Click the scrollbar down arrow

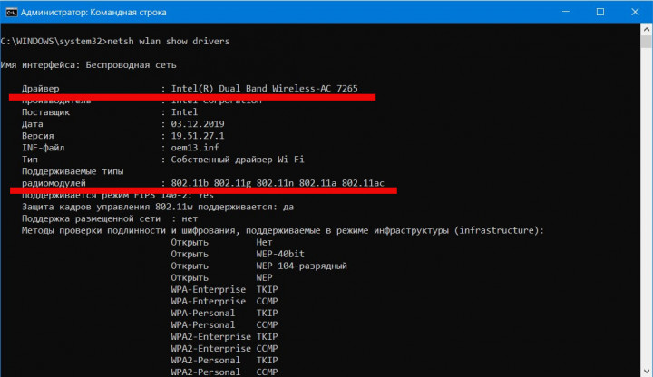point(647,371)
